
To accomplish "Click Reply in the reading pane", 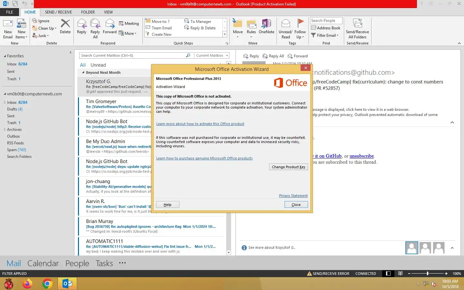I will click(251, 56).
